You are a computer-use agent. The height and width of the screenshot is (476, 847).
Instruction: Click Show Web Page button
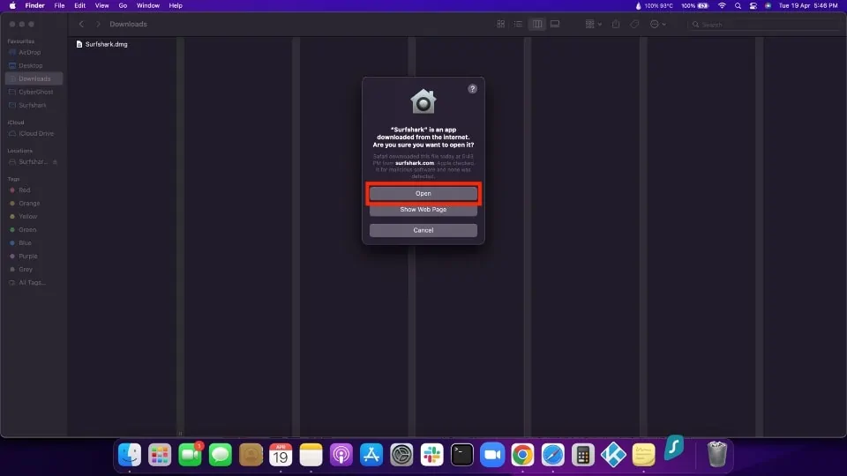pos(423,210)
